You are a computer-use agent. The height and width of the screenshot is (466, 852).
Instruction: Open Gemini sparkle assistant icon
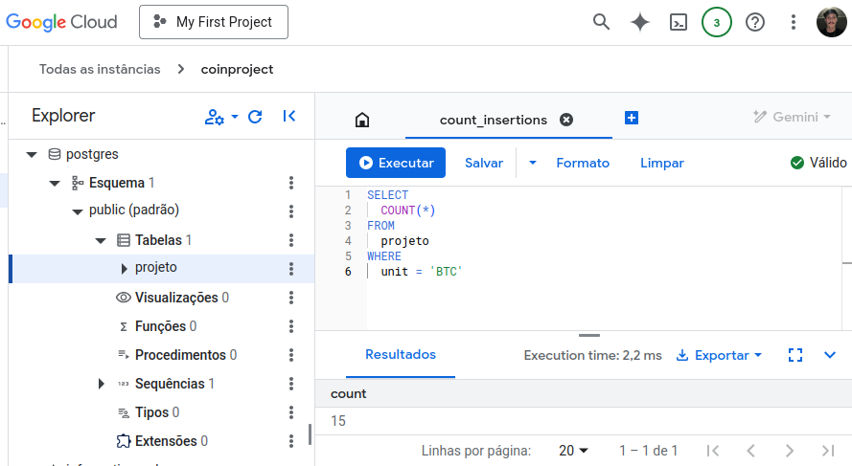coord(640,22)
